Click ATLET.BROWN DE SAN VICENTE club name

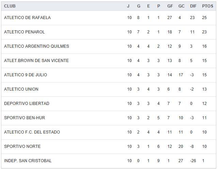(x=36, y=61)
